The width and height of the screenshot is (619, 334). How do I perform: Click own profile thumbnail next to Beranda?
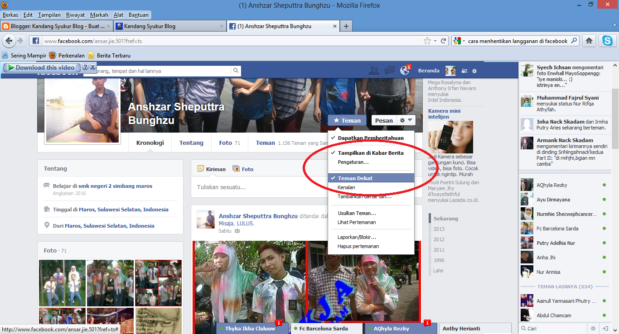[450, 71]
